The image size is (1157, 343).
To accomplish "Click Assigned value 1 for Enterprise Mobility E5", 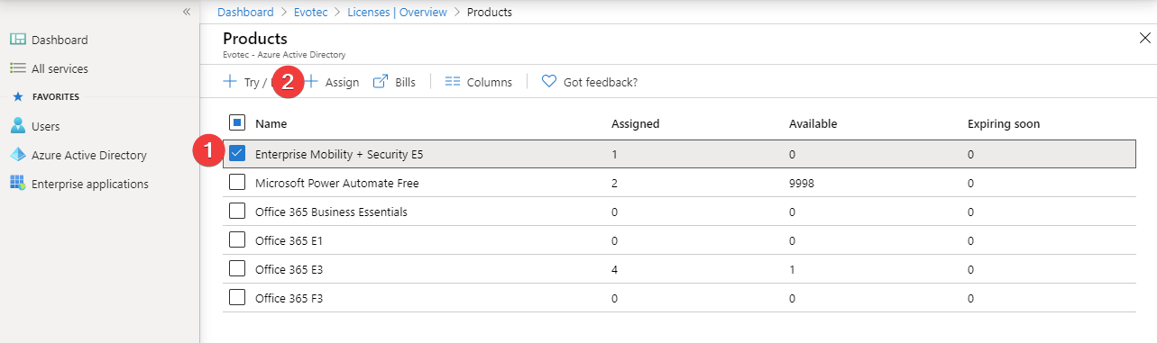I will [x=614, y=154].
